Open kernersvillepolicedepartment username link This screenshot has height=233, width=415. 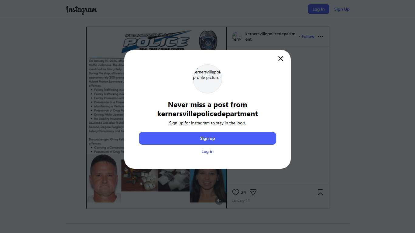(x=270, y=36)
